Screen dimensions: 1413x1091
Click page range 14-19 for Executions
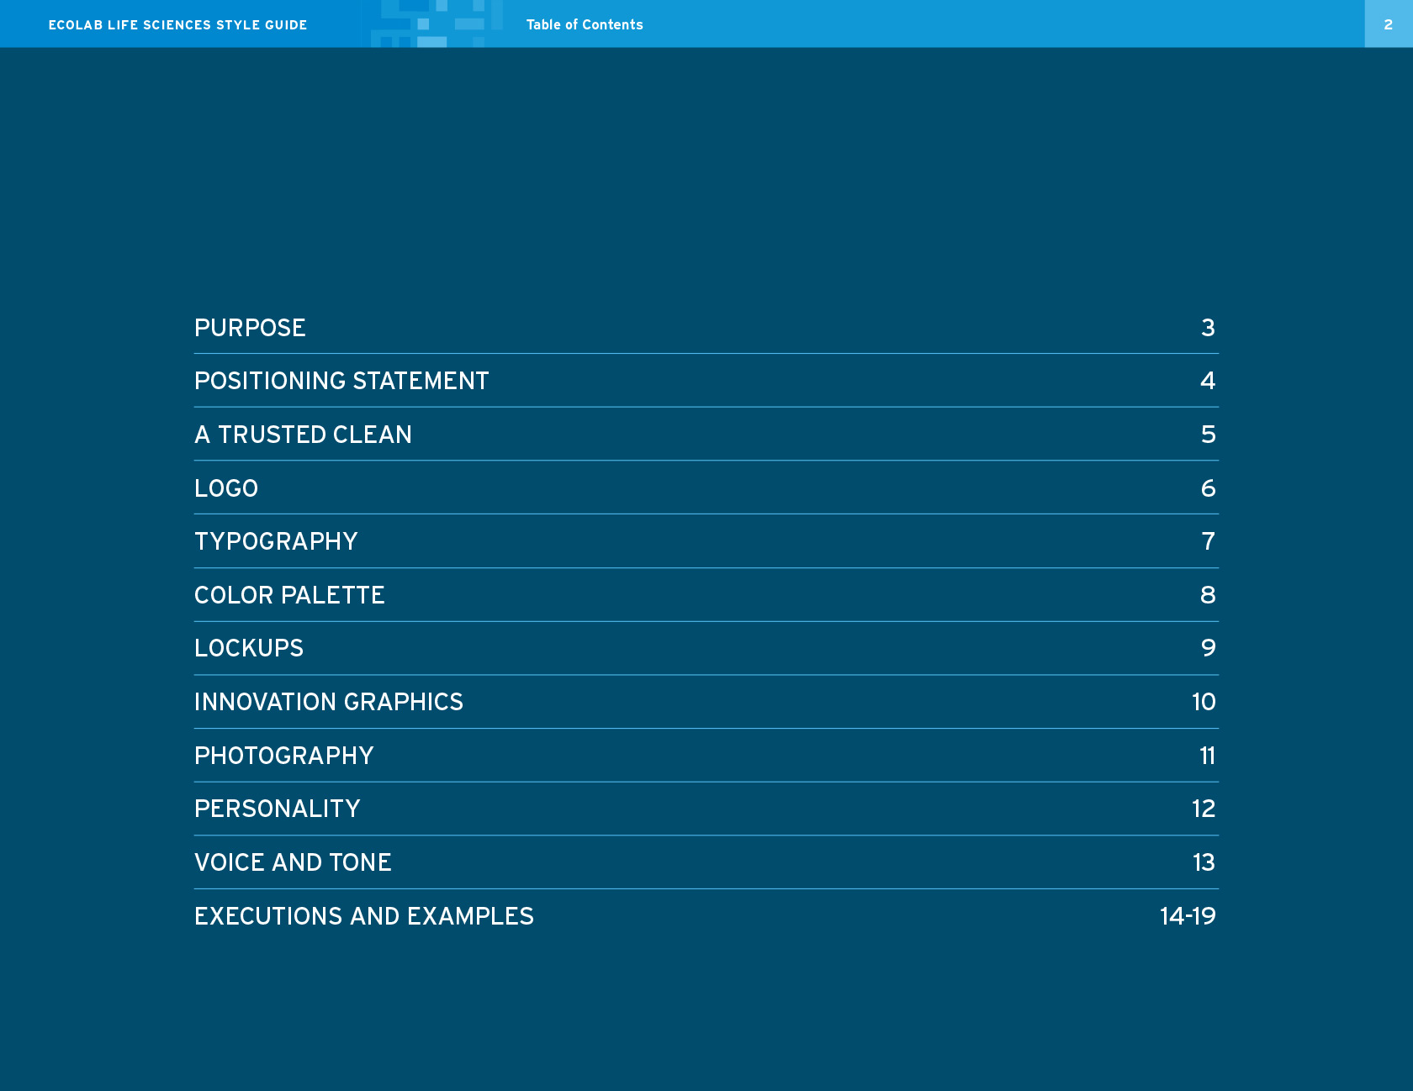click(x=1188, y=916)
